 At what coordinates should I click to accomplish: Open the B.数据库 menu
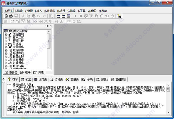[50, 11]
